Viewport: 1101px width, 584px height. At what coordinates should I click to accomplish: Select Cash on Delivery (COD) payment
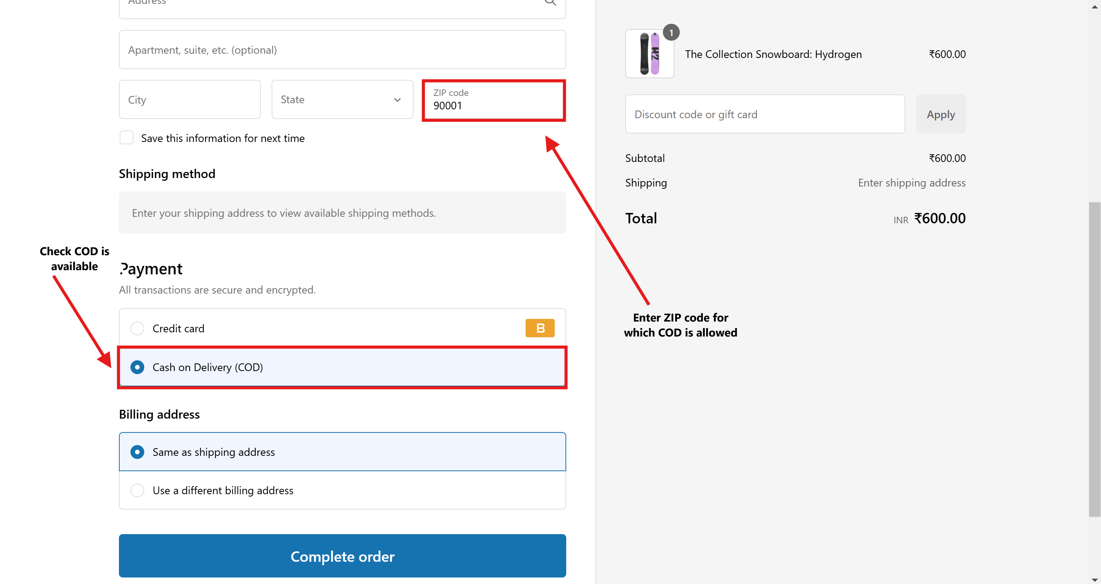137,367
